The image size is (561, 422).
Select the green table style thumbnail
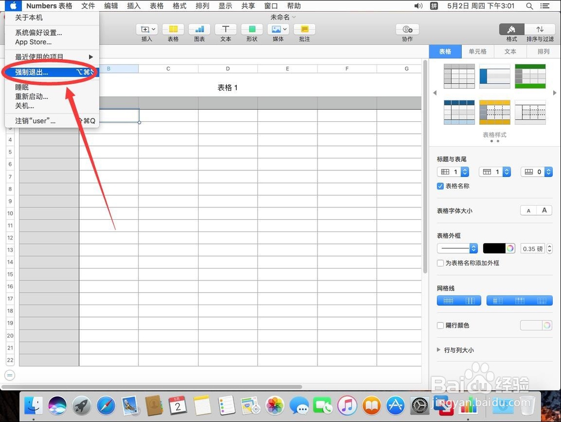click(x=530, y=75)
